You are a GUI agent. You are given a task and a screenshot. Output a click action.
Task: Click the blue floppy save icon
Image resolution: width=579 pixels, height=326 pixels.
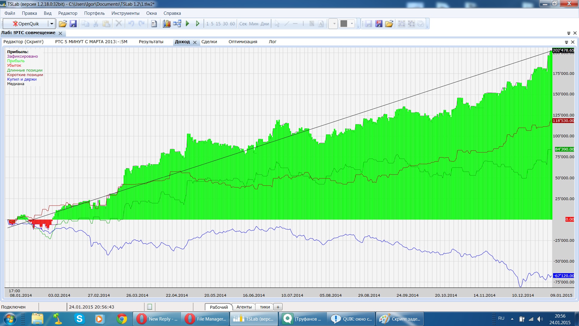pos(73,24)
